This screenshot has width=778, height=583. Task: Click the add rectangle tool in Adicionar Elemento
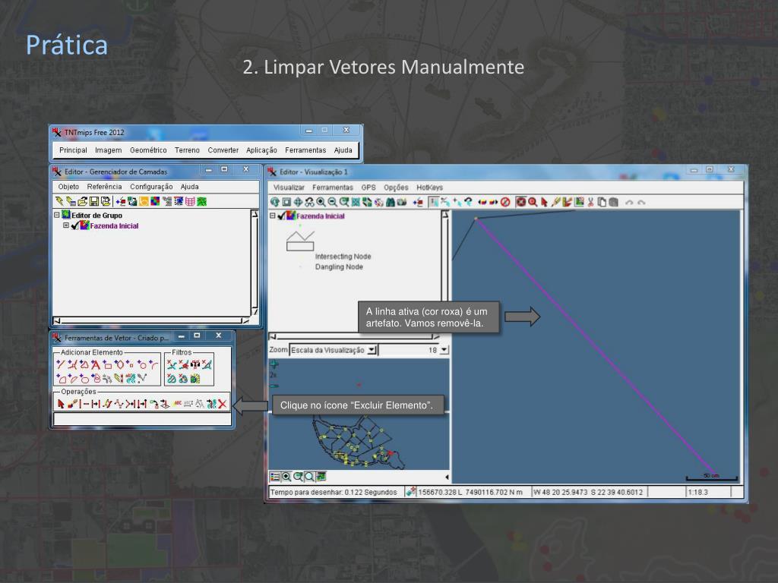[108, 365]
